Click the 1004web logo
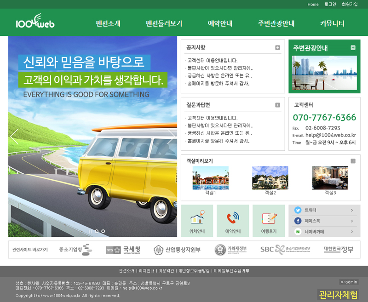The height and width of the screenshot is (302, 368). 35,22
